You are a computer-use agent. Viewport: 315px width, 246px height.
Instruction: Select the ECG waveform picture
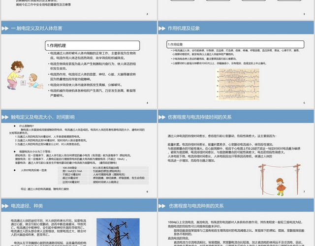click(x=238, y=84)
